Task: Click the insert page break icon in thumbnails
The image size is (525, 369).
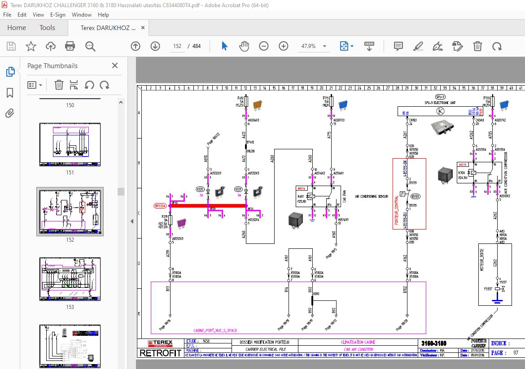Action: tap(74, 85)
